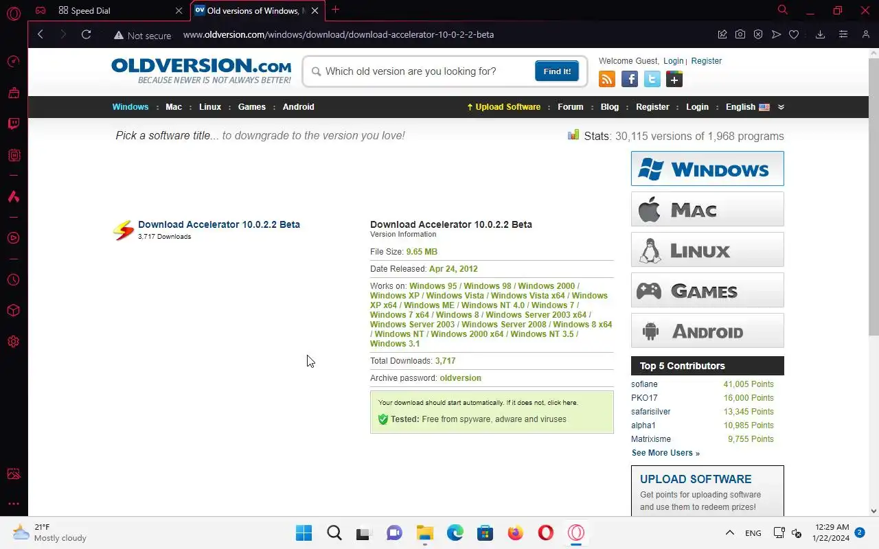Select Mac in site navigation bar

point(174,107)
